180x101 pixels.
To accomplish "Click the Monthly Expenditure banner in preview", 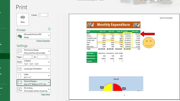I will [113, 25].
